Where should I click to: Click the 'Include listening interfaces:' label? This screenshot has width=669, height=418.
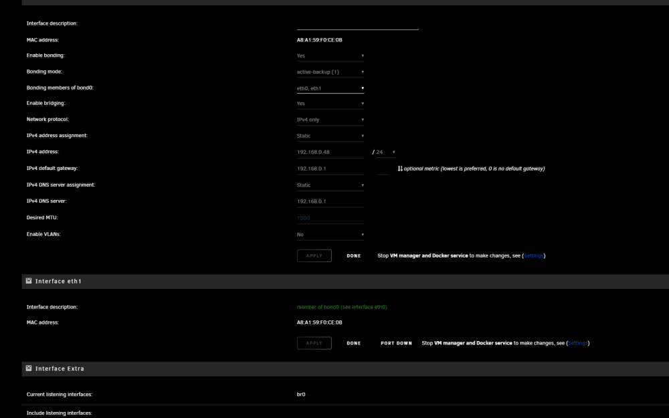click(x=60, y=413)
